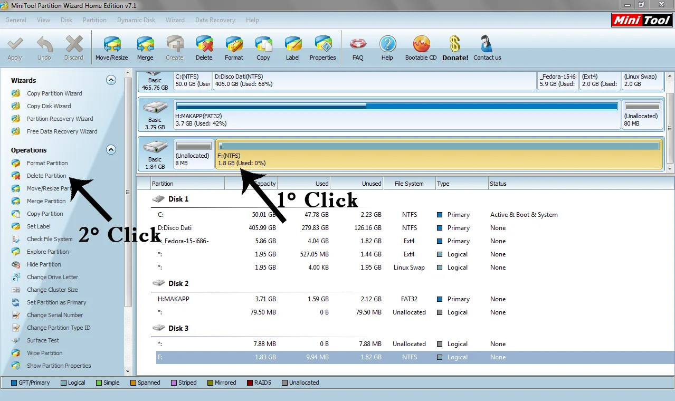Click the Explore Partition sidebar icon
675x401 pixels.
pos(16,252)
